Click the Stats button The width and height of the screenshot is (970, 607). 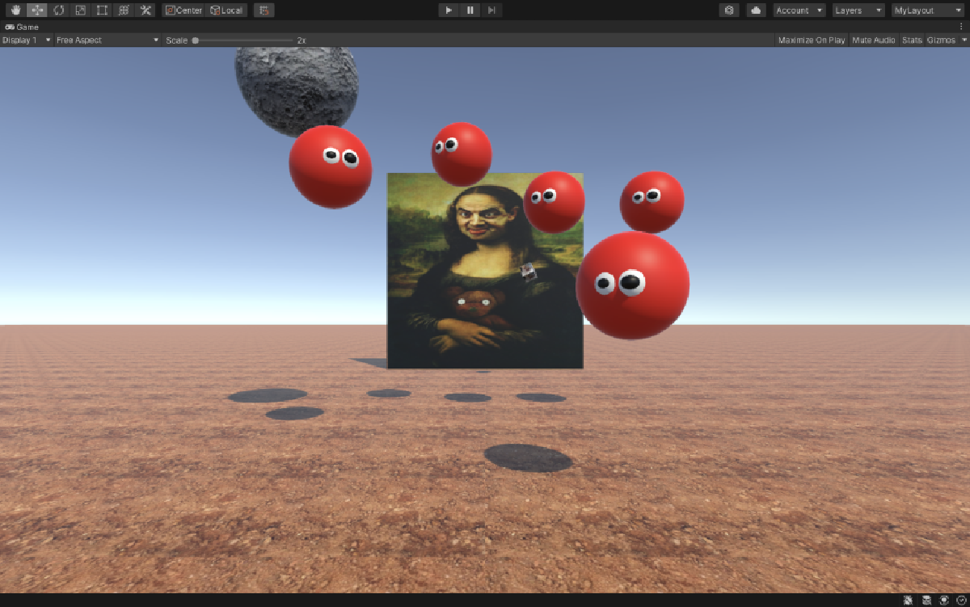tap(912, 40)
